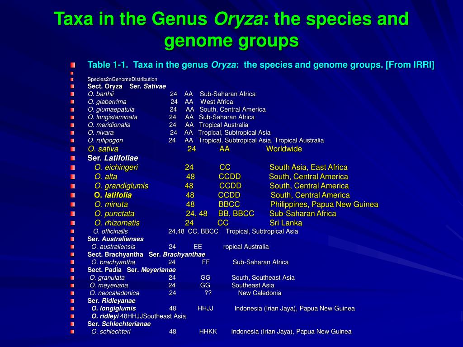The height and width of the screenshot is (347, 463).
Task: Select 'Southeast Asia' in the O. meyeriana row
Action: [253, 286]
